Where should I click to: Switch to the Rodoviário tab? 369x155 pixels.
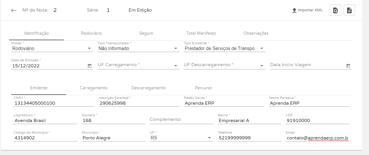tap(91, 33)
